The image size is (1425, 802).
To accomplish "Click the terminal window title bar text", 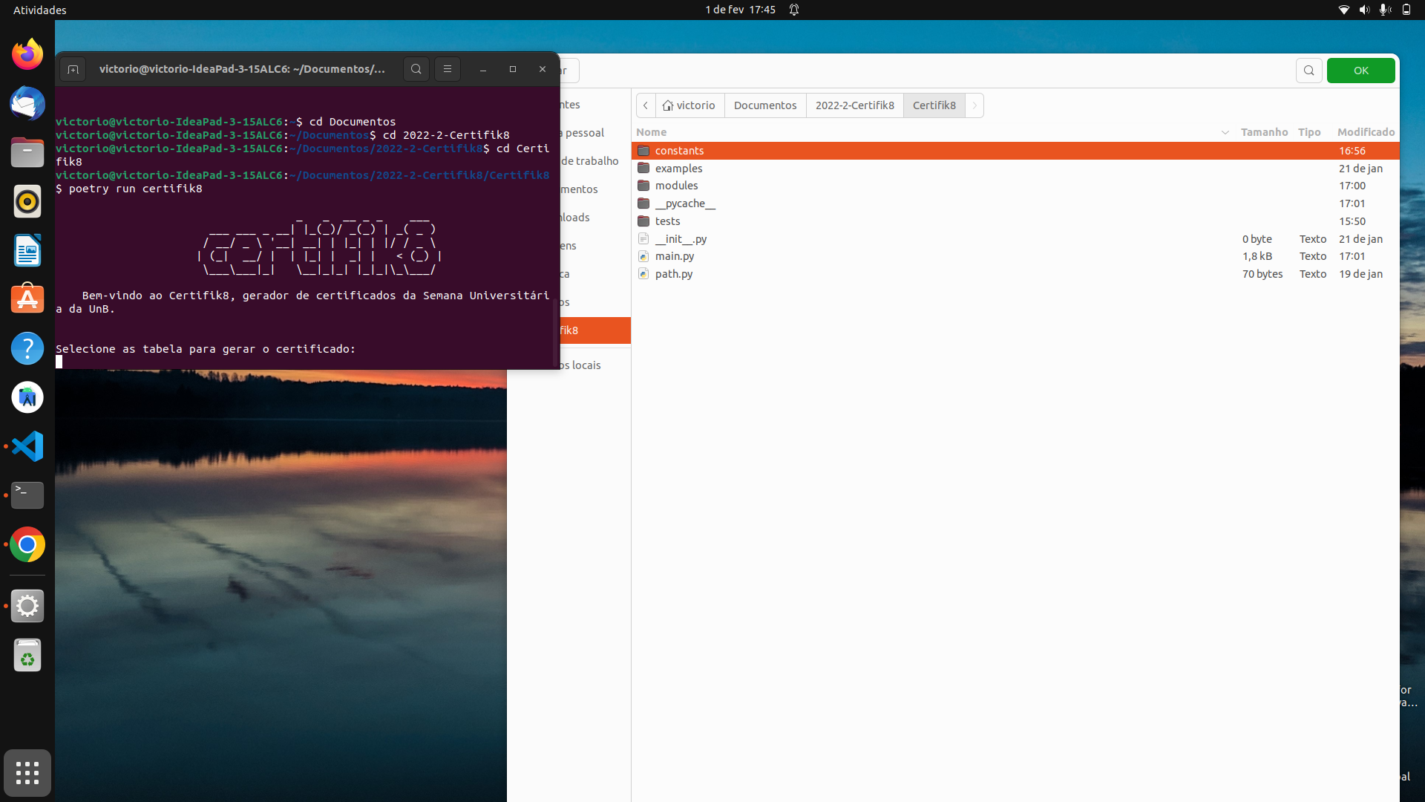I will [x=242, y=69].
